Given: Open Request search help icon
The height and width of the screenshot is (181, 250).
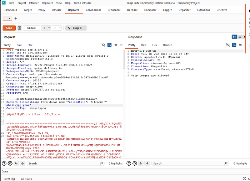Looking at the screenshot, I should tap(4, 163).
